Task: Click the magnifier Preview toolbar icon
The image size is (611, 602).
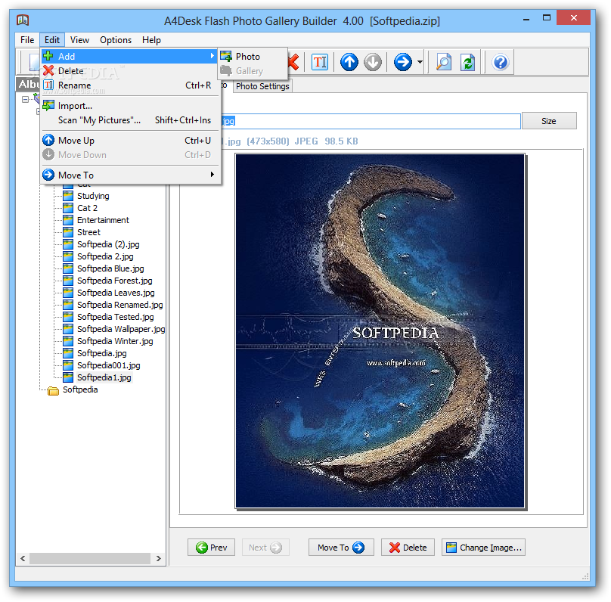Action: 444,62
